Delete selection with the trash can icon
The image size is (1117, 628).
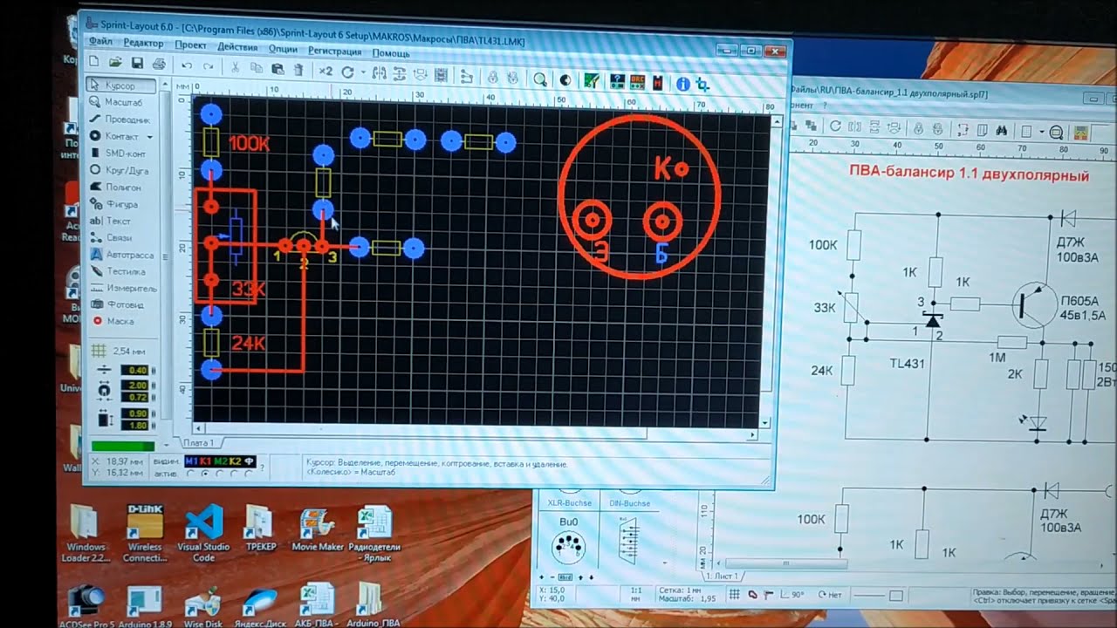(x=298, y=70)
